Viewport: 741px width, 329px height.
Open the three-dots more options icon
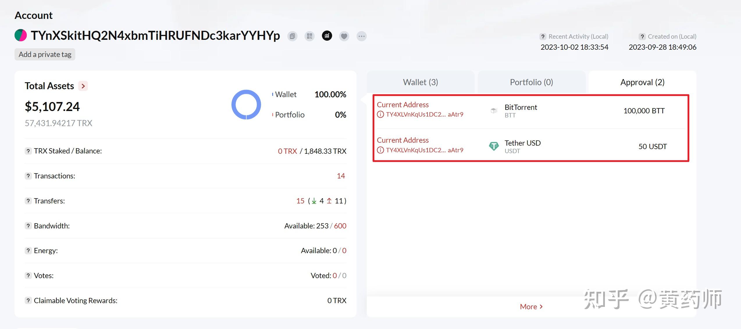361,36
